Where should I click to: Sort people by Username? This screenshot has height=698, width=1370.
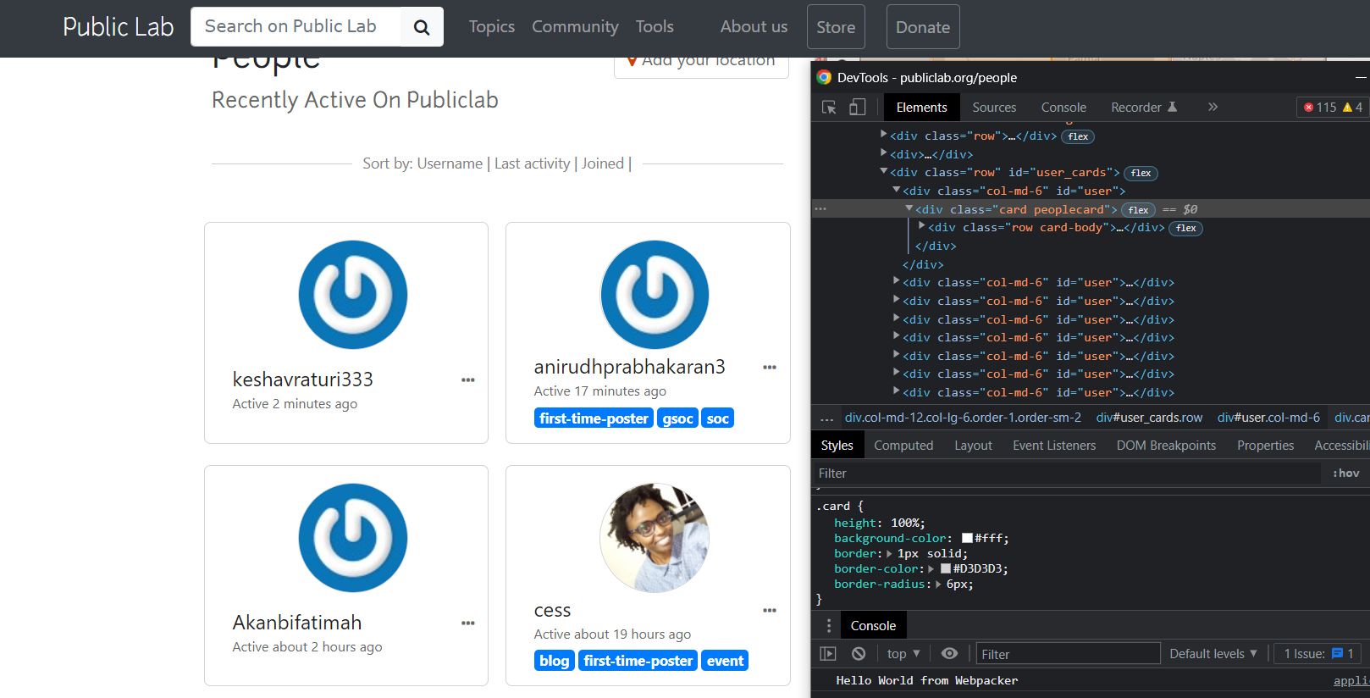point(450,163)
